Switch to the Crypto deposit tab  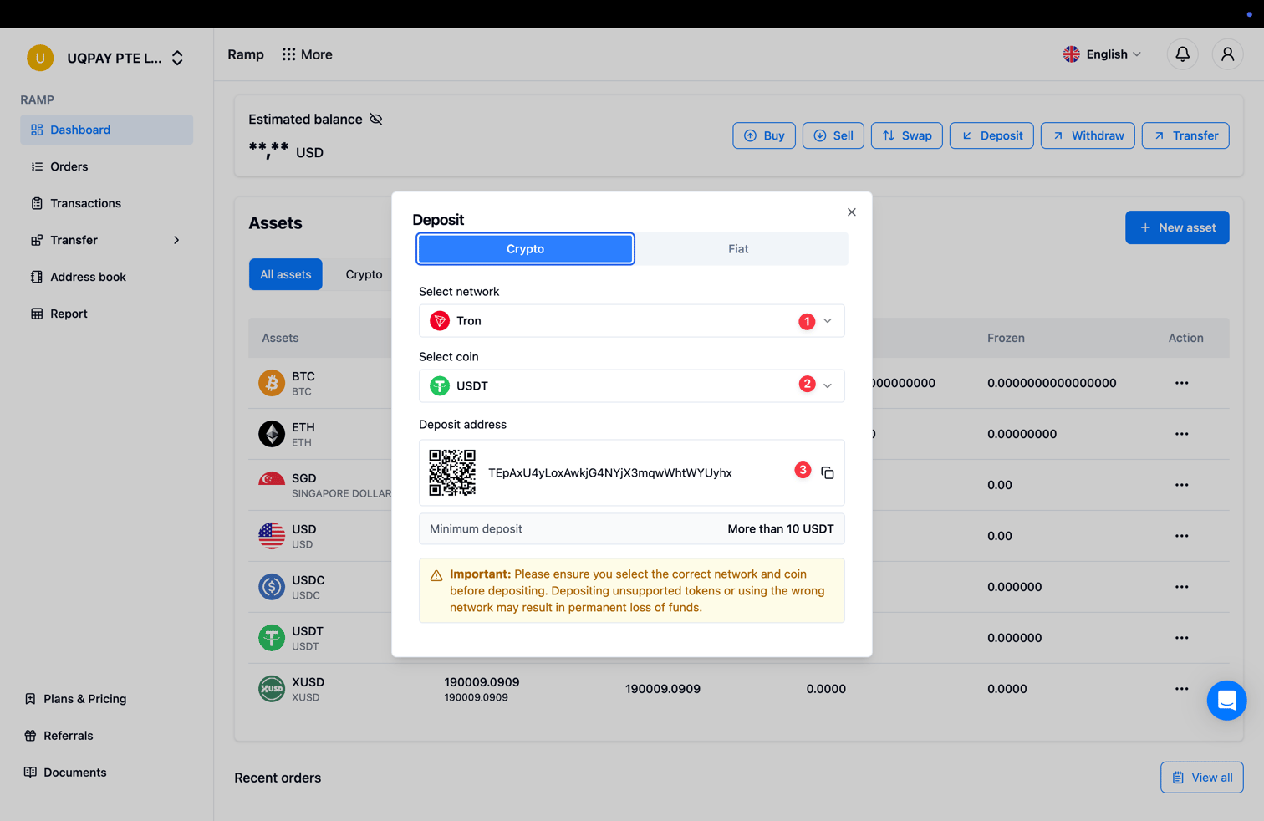pos(525,249)
